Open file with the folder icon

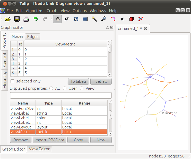(8, 19)
